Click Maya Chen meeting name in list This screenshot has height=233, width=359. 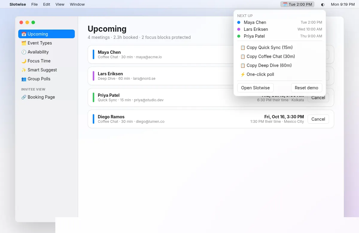pyautogui.click(x=109, y=52)
